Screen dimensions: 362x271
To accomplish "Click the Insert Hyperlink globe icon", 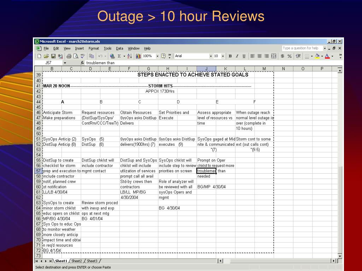I will pyautogui.click(x=112, y=56).
